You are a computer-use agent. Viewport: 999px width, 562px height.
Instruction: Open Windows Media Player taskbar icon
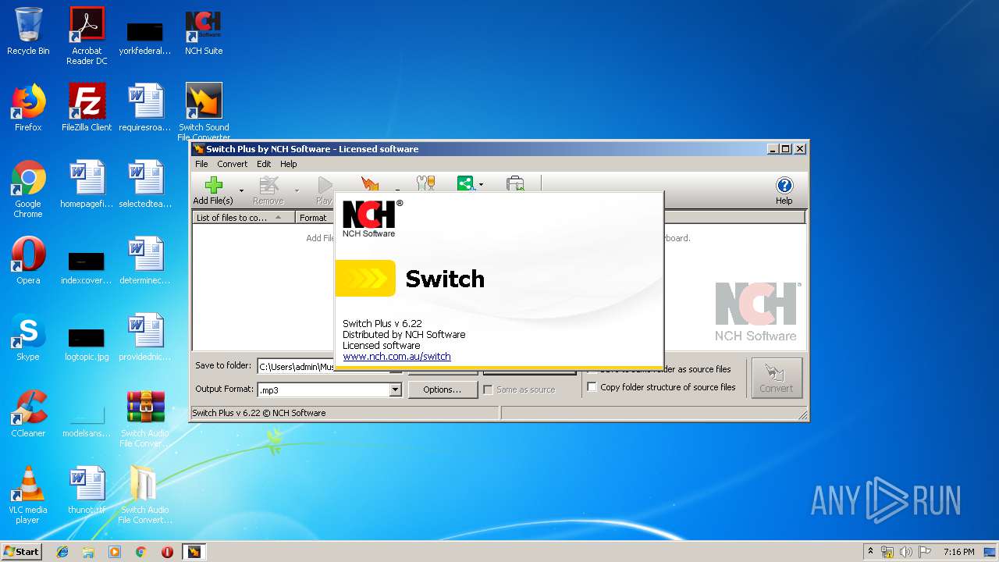coord(115,552)
